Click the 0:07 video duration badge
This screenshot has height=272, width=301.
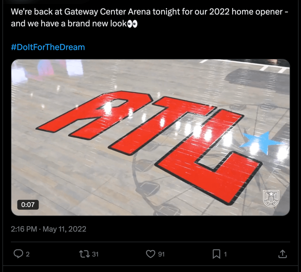coord(28,205)
